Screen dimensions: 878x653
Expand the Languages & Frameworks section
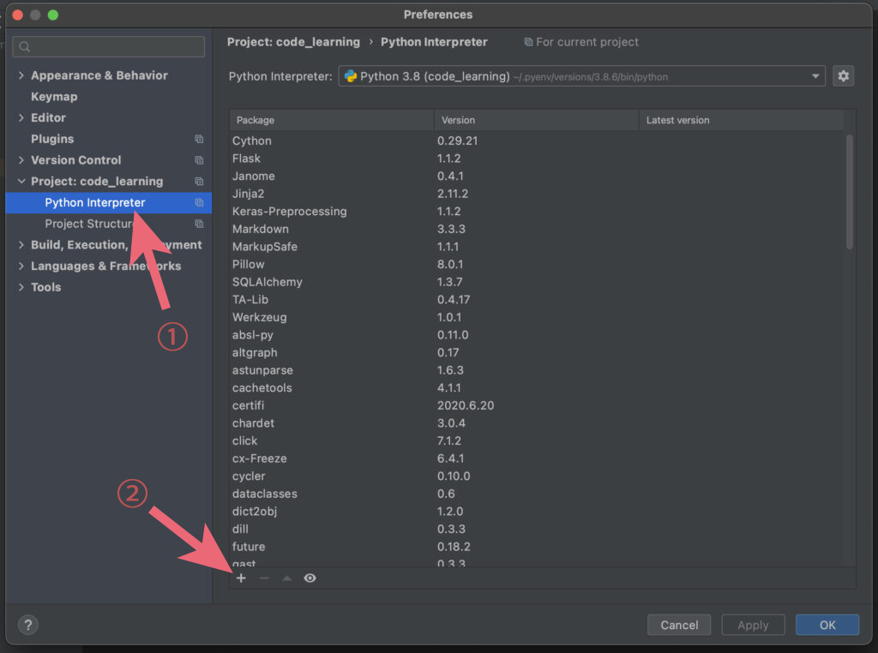(21, 267)
